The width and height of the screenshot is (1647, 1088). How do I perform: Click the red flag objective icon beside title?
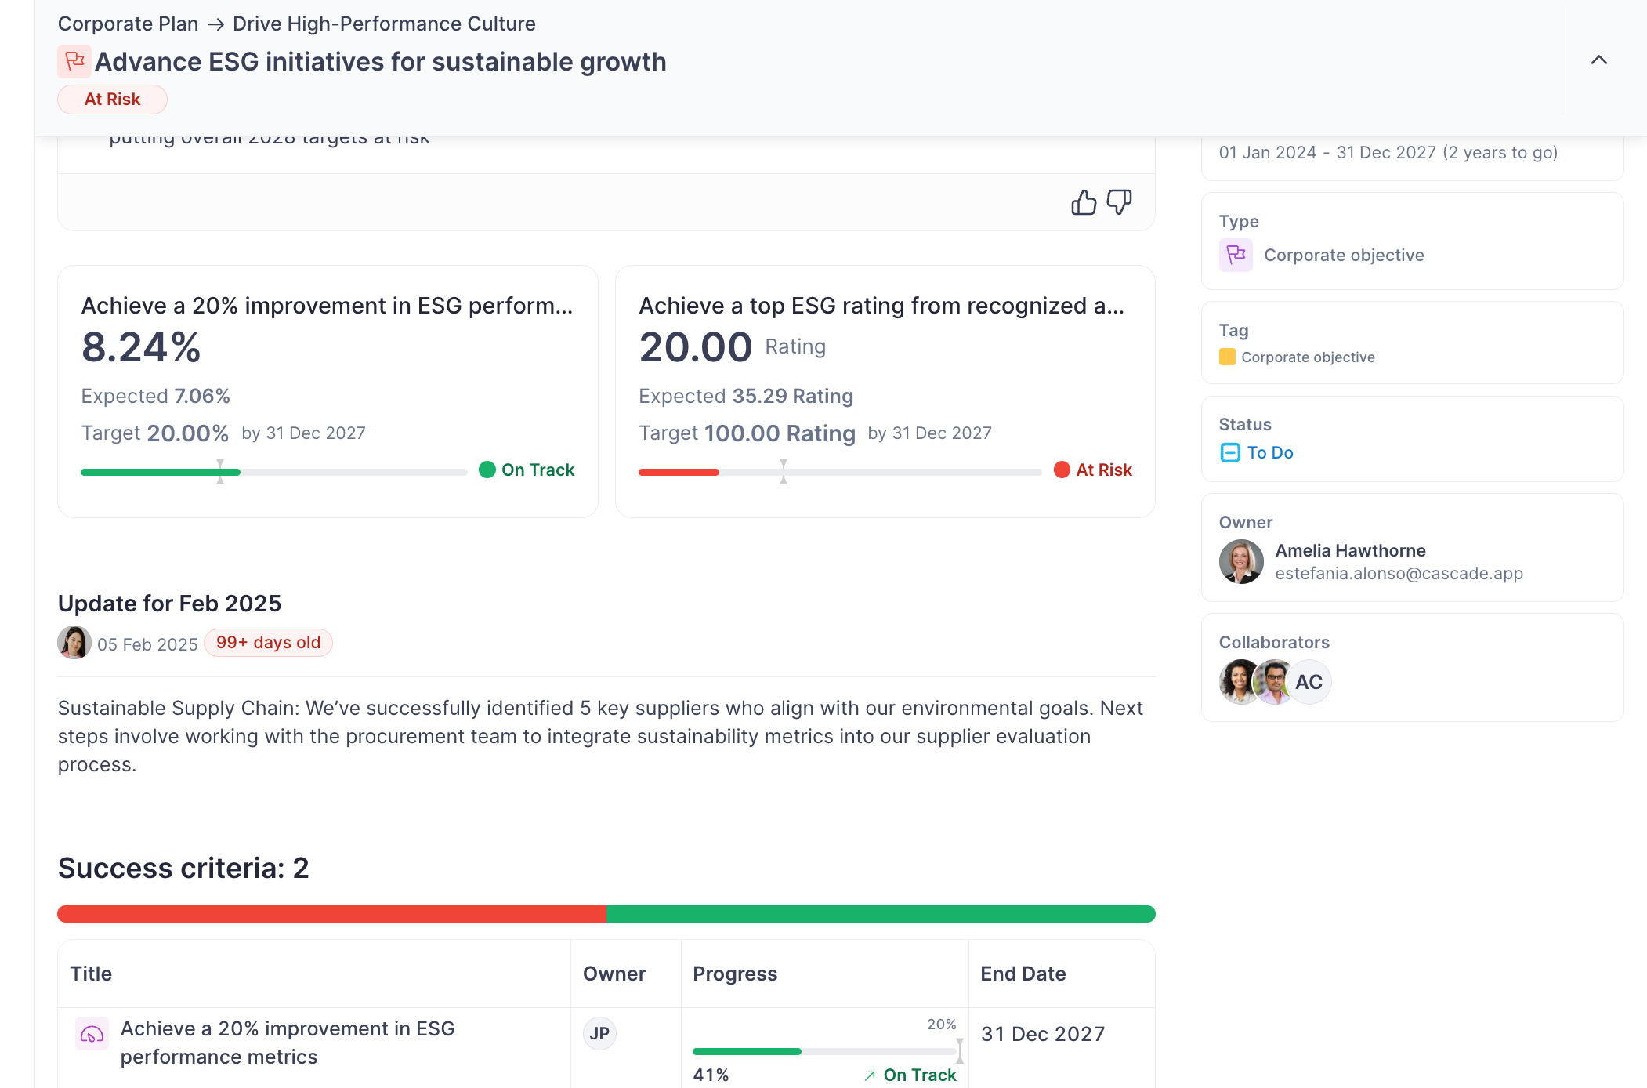pos(74,61)
